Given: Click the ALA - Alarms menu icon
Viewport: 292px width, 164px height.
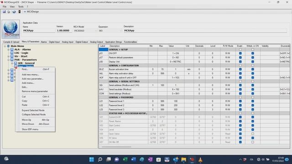Looking at the screenshot, I should click(x=12, y=50).
